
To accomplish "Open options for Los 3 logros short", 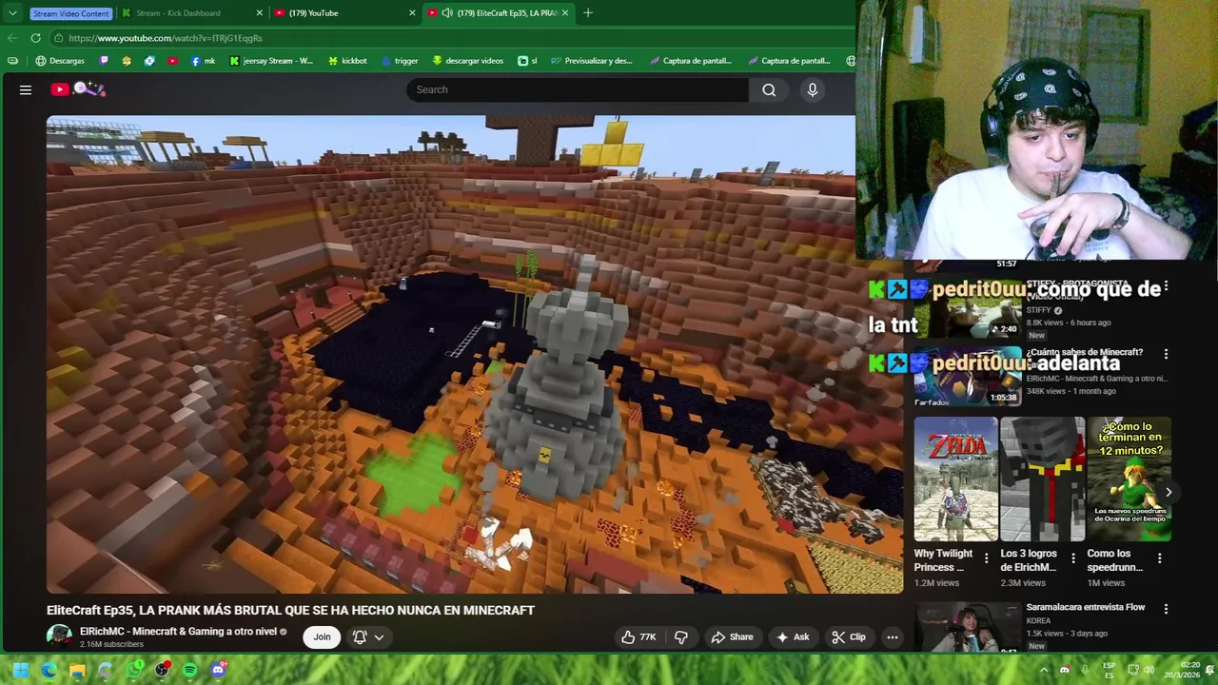I will pyautogui.click(x=1072, y=558).
